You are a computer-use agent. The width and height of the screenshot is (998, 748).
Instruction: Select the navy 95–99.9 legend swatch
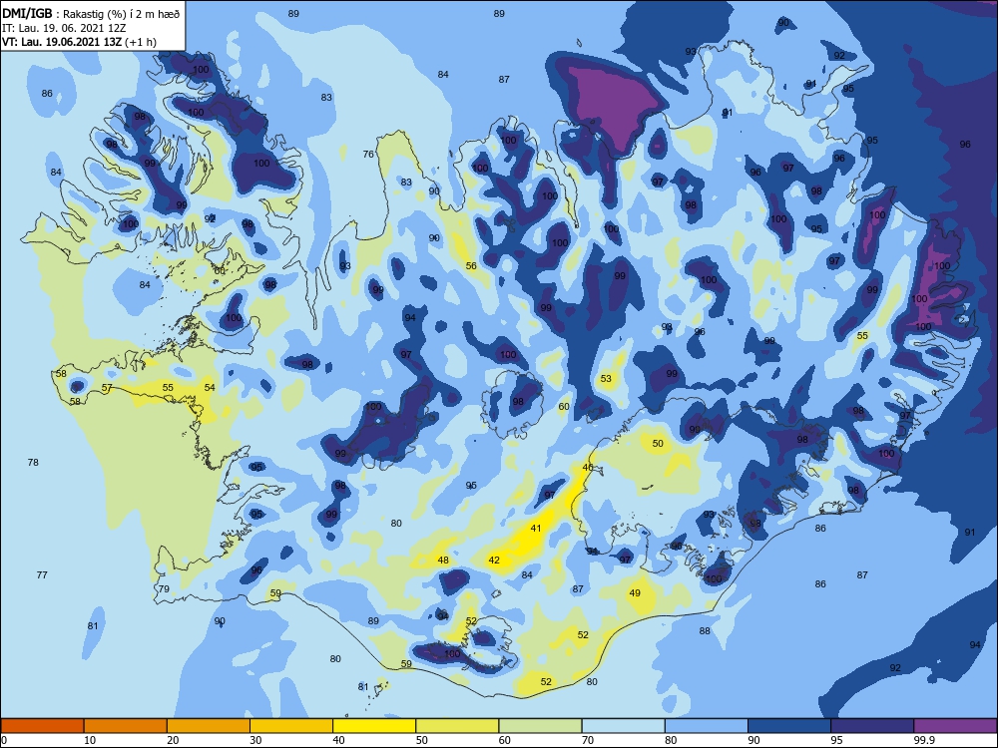click(872, 726)
